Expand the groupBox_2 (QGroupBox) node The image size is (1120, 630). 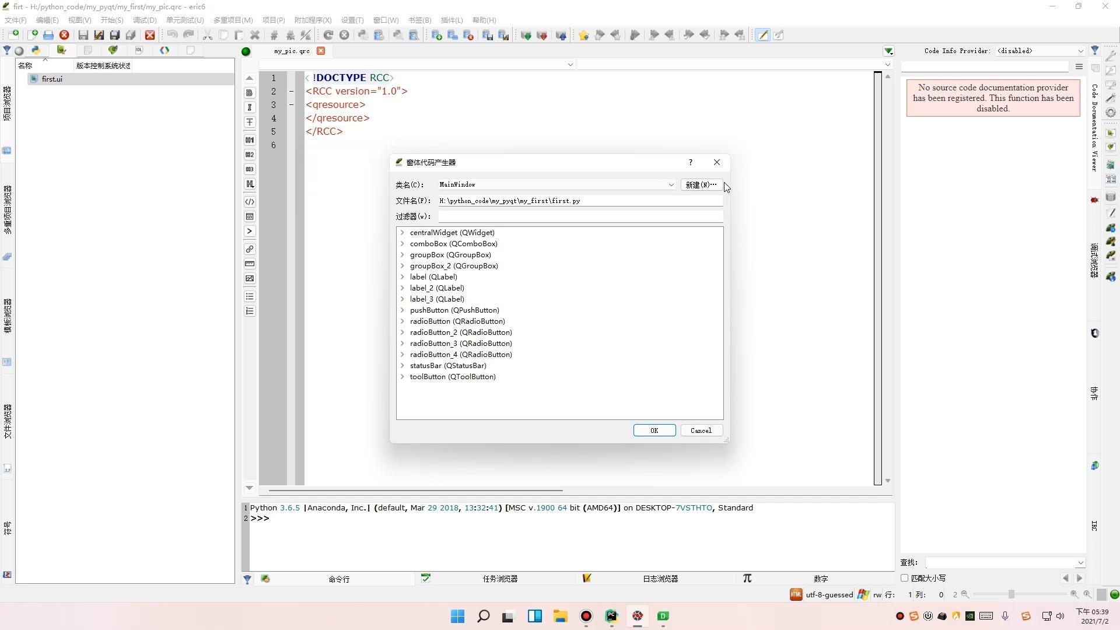(x=402, y=266)
